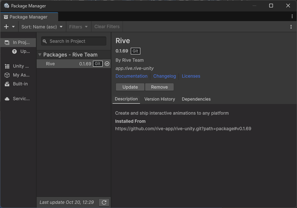
Task: Select the In Project sidebar item
Action: (18, 43)
